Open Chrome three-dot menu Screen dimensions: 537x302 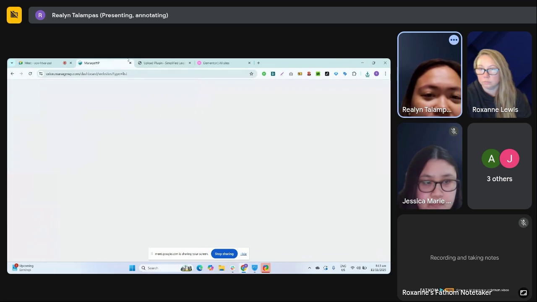pyautogui.click(x=385, y=74)
